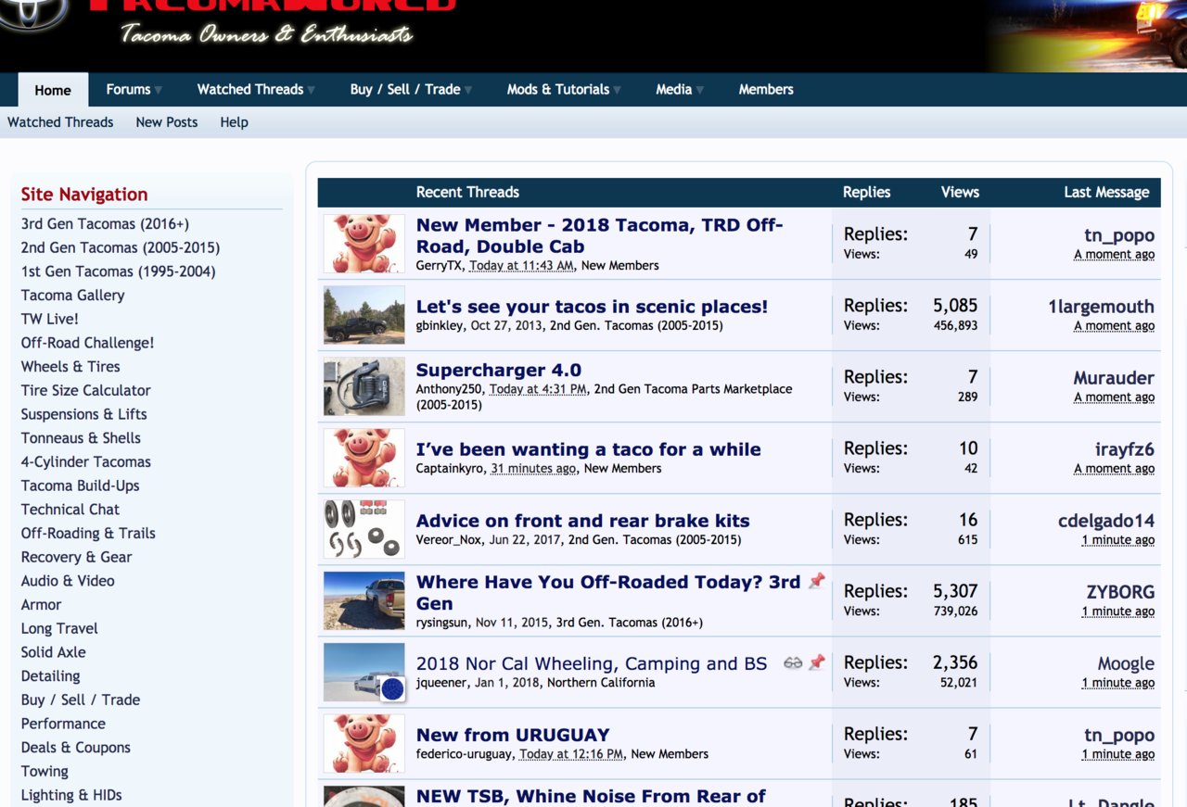Open 3rd Gen Tacomas (2016+) sidebar link
1187x807 pixels.
tap(105, 224)
